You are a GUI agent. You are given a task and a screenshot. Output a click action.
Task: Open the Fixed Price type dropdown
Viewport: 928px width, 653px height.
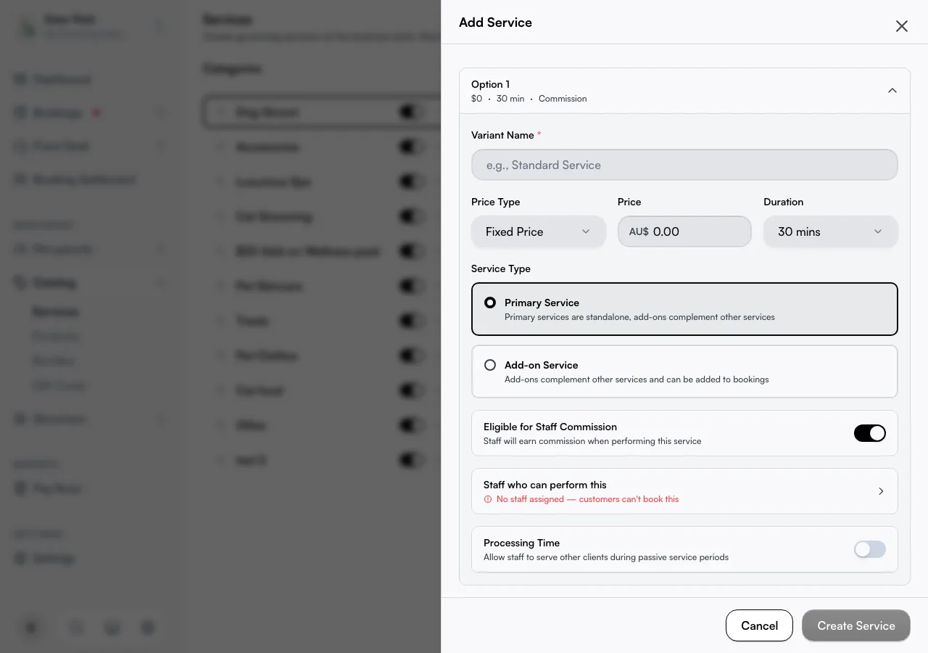(539, 231)
